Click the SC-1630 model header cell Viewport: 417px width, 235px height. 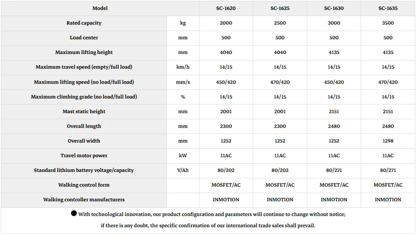[x=334, y=8]
